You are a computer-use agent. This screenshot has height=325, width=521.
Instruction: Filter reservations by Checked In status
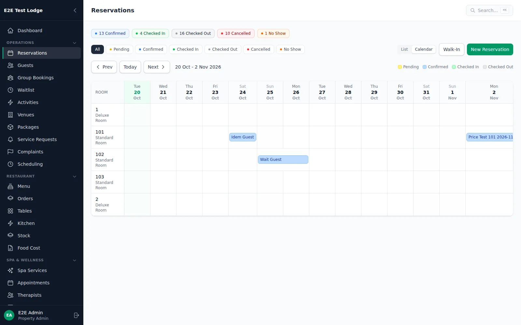pos(186,49)
